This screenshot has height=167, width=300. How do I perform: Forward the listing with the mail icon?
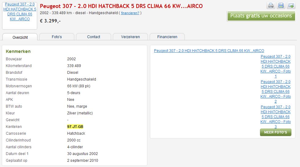click(x=291, y=5)
